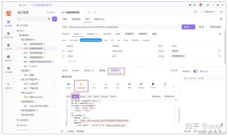Open the 项目设置 sidebar section
Image resolution: width=228 pixels, height=136 pixels.
pos(9,70)
